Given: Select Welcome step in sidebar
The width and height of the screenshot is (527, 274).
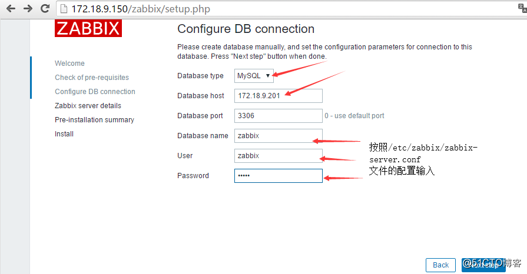Looking at the screenshot, I should [69, 64].
